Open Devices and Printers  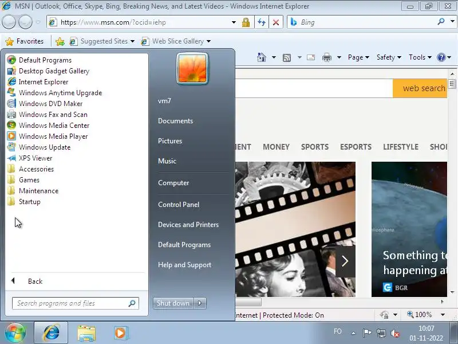tap(188, 225)
